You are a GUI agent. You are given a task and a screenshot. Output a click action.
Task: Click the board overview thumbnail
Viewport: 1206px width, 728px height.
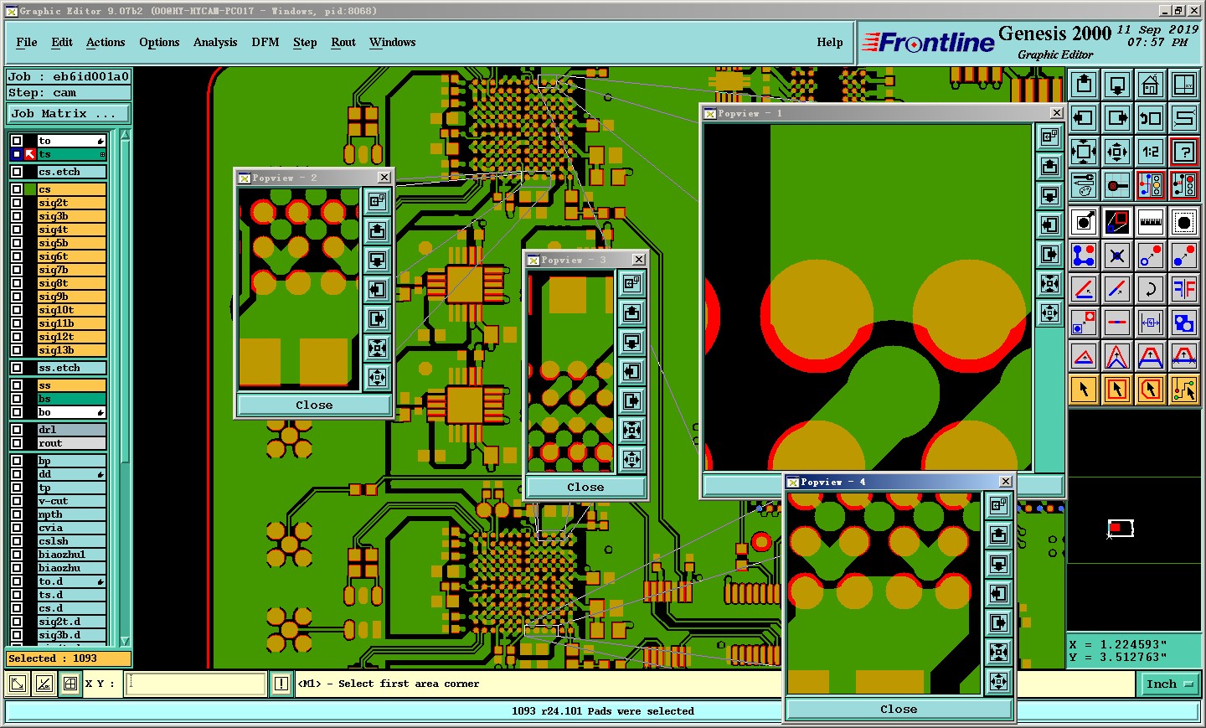pos(1121,529)
